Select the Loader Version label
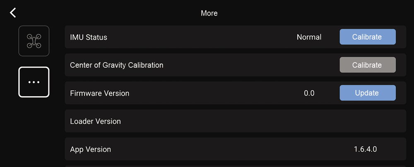The image size is (414, 167). (x=95, y=121)
